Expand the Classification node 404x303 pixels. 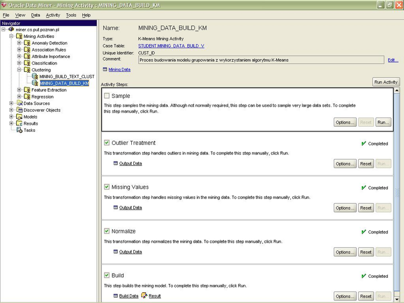tap(19, 63)
